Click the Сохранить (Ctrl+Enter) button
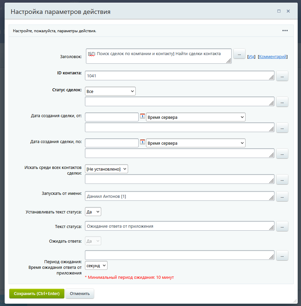301x306 pixels. tap(37, 293)
